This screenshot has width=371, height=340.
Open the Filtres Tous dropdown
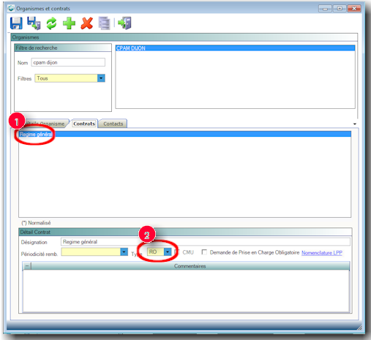click(x=101, y=78)
